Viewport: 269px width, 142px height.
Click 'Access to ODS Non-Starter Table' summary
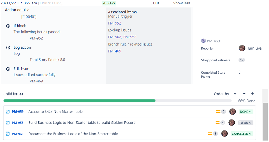pyautogui.click(x=55, y=112)
